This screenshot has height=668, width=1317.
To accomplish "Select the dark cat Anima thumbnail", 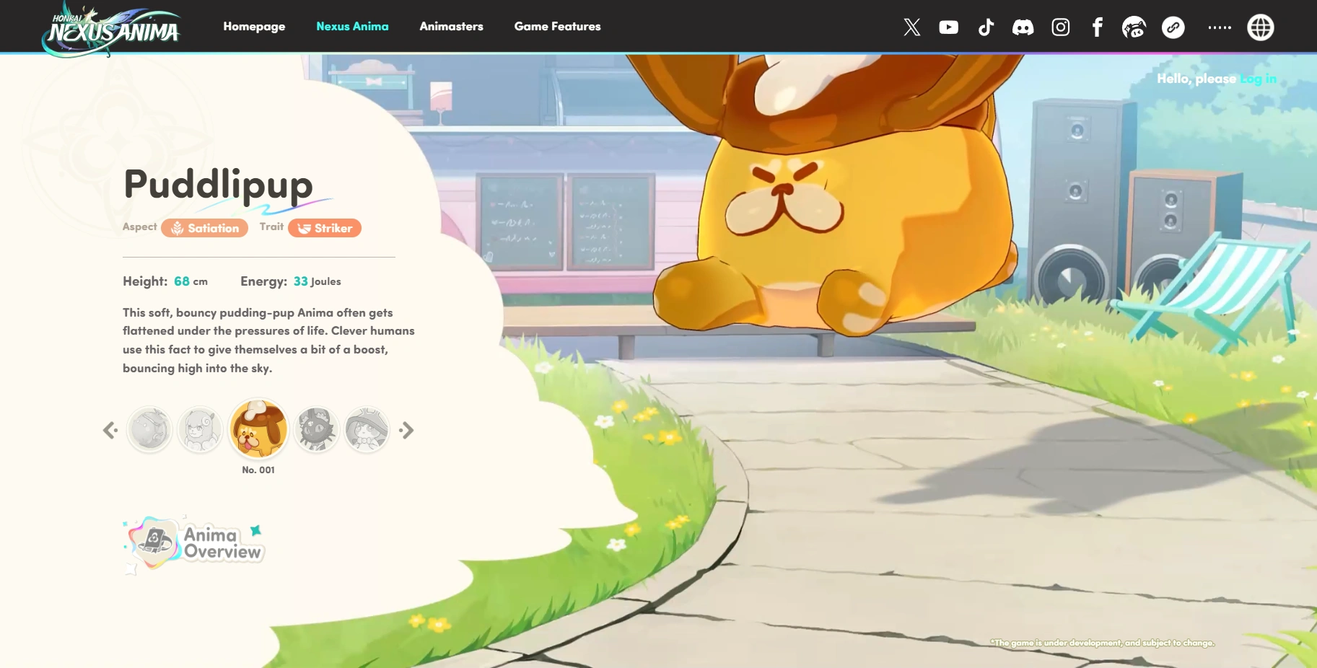I will tap(316, 430).
